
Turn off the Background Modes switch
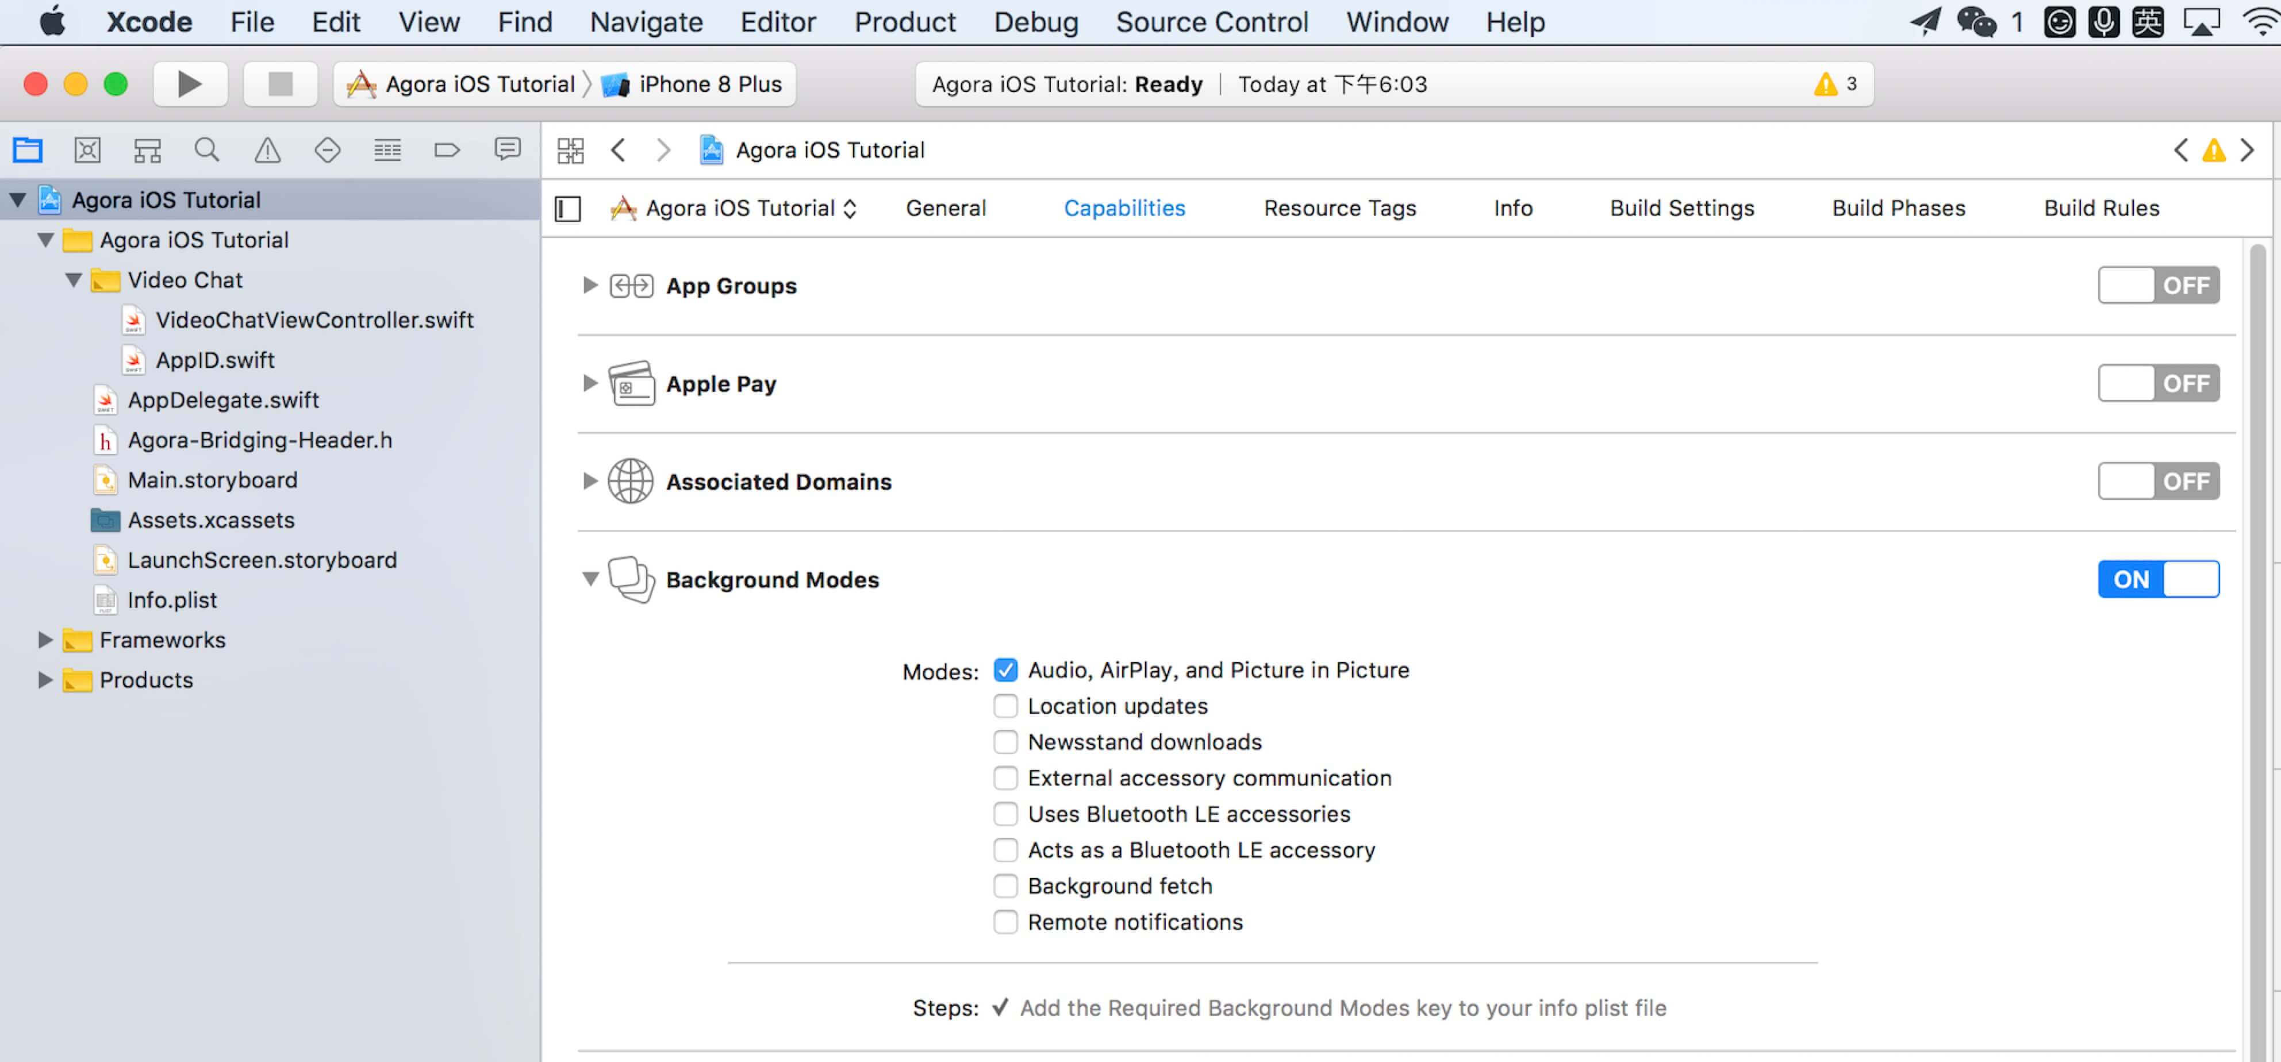(x=2159, y=579)
